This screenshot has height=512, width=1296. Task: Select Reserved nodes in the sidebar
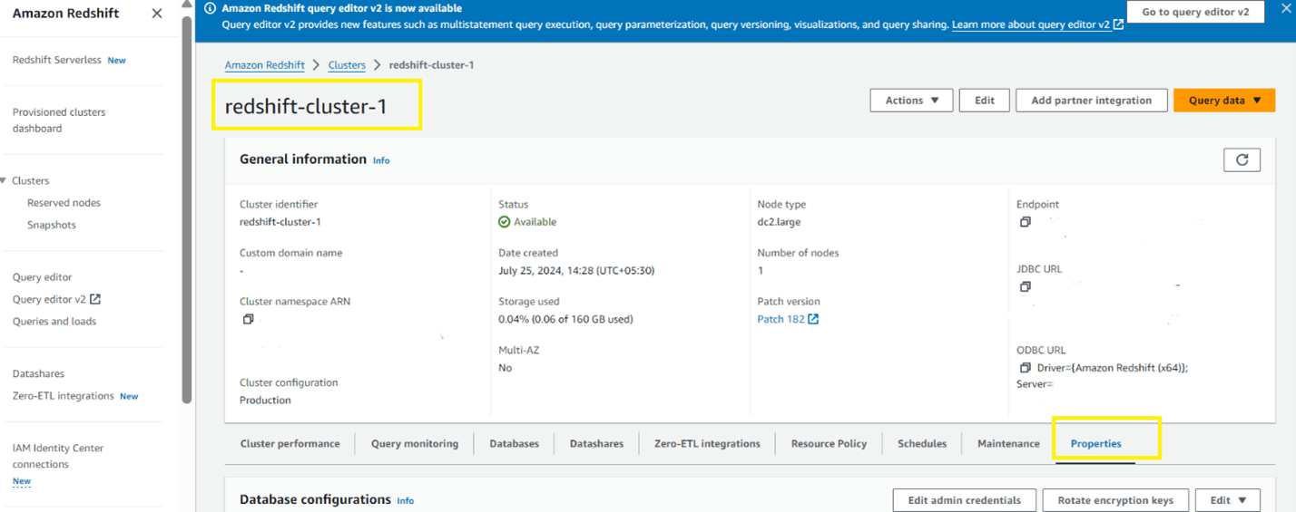click(64, 203)
